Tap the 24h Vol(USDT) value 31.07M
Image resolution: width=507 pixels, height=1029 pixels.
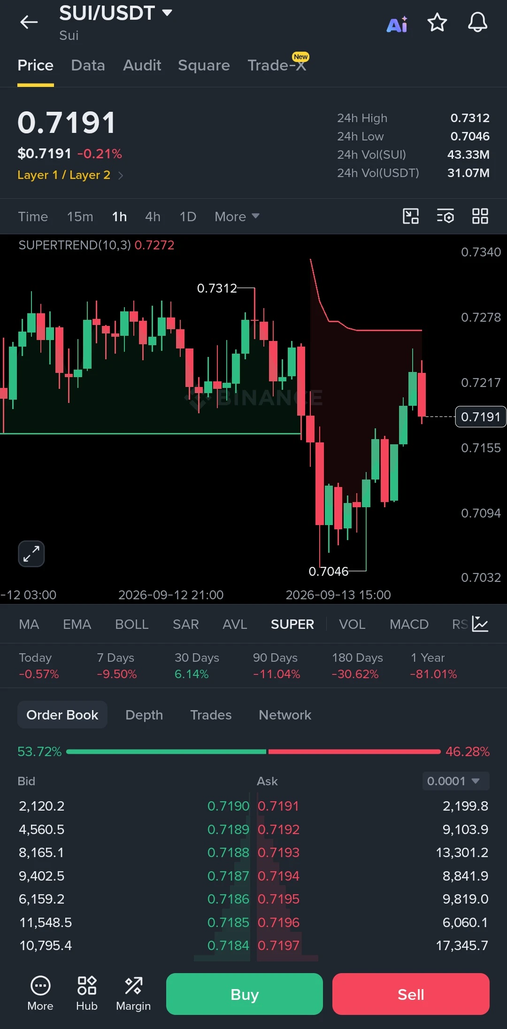(x=469, y=173)
